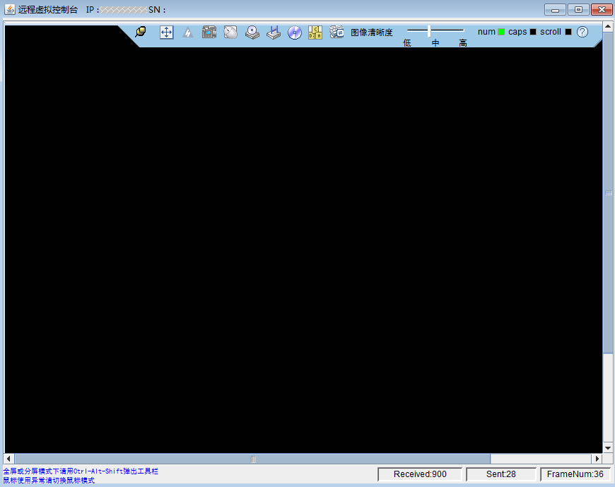Set image clarity to 高

463,43
